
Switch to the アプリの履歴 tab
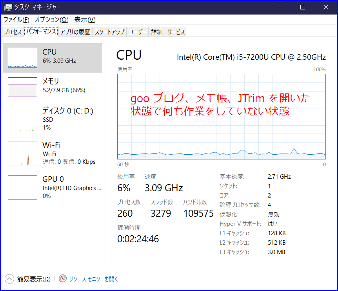coord(75,32)
